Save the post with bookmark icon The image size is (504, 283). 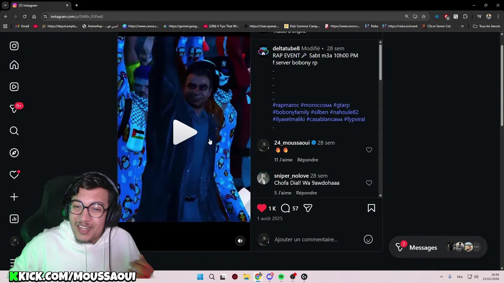tap(371, 208)
